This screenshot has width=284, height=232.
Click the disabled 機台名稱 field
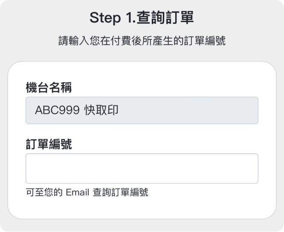142,111
